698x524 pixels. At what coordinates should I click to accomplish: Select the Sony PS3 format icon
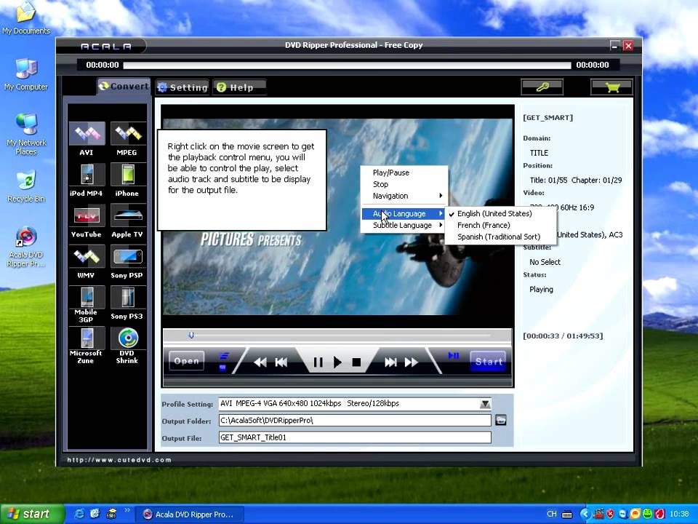tap(128, 297)
